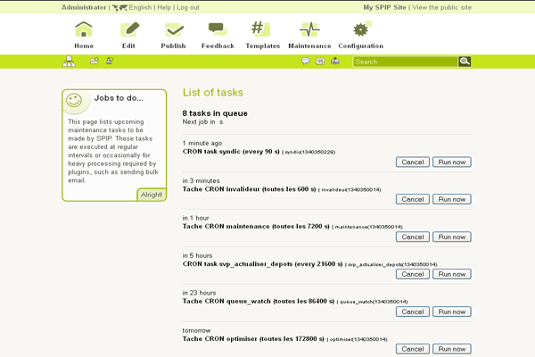Run the CRON invalideur task now

click(451, 200)
